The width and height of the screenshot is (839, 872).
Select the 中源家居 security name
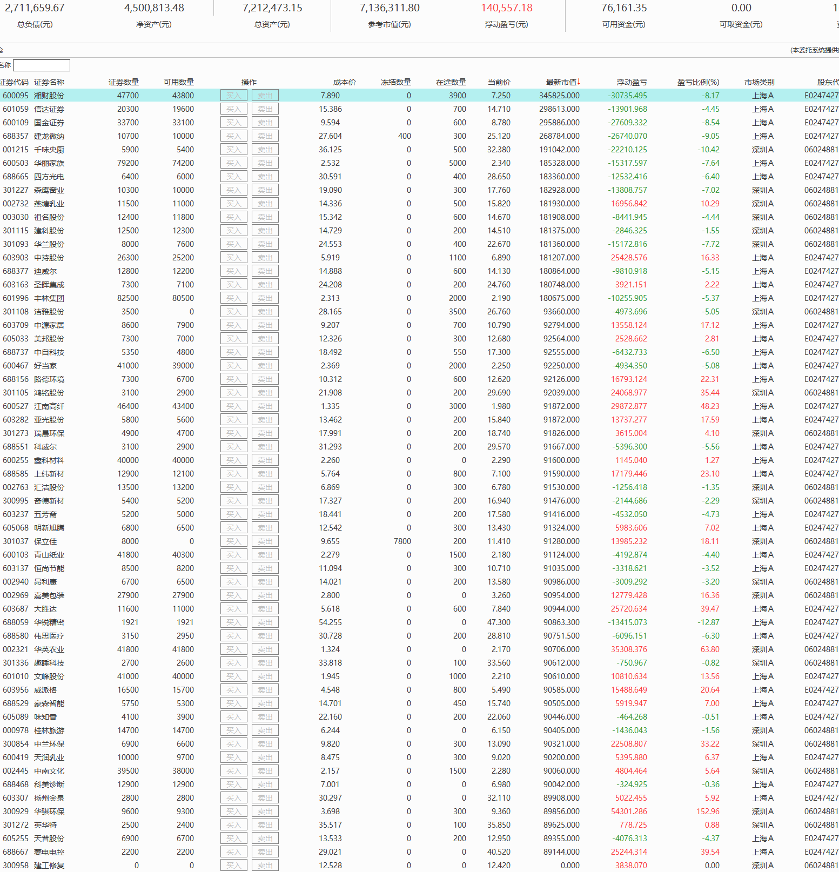(x=49, y=325)
